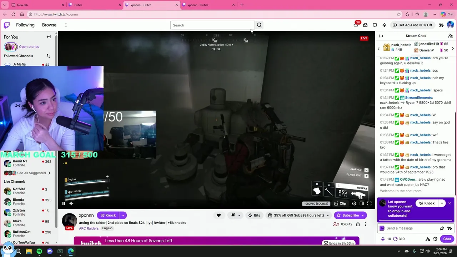Viewport: 457px width, 257px height.
Task: Click the Bits balance icon showing 10
Action: [386, 239]
